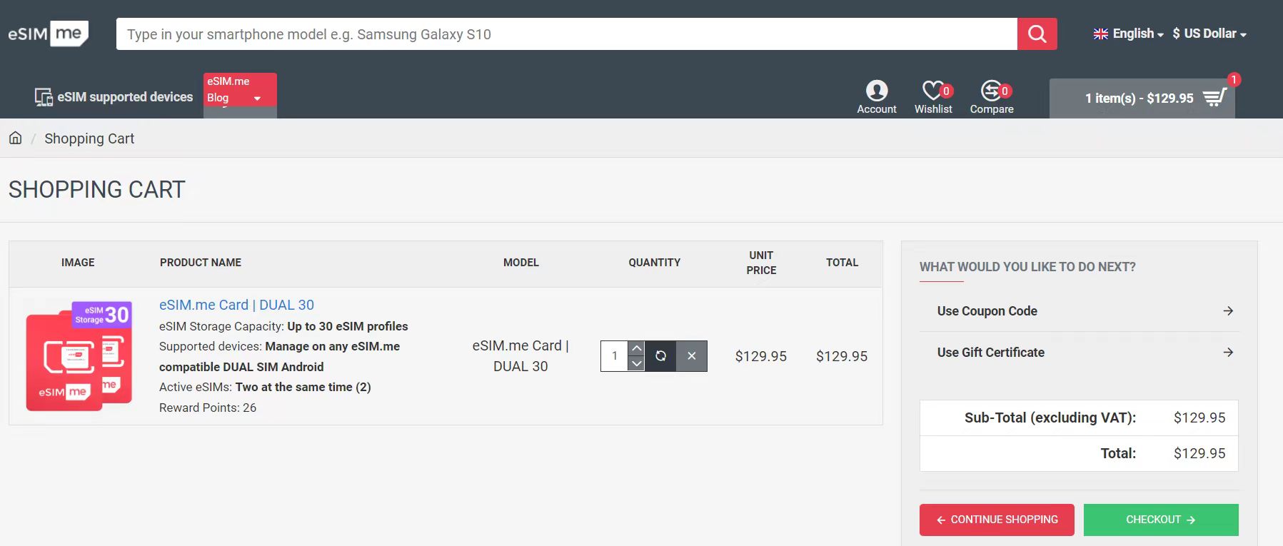Click the eSIM.me logo
This screenshot has height=546, width=1283.
click(49, 34)
